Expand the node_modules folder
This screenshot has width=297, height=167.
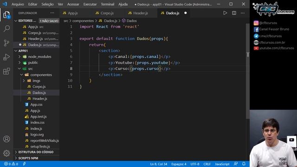pyautogui.click(x=19, y=57)
